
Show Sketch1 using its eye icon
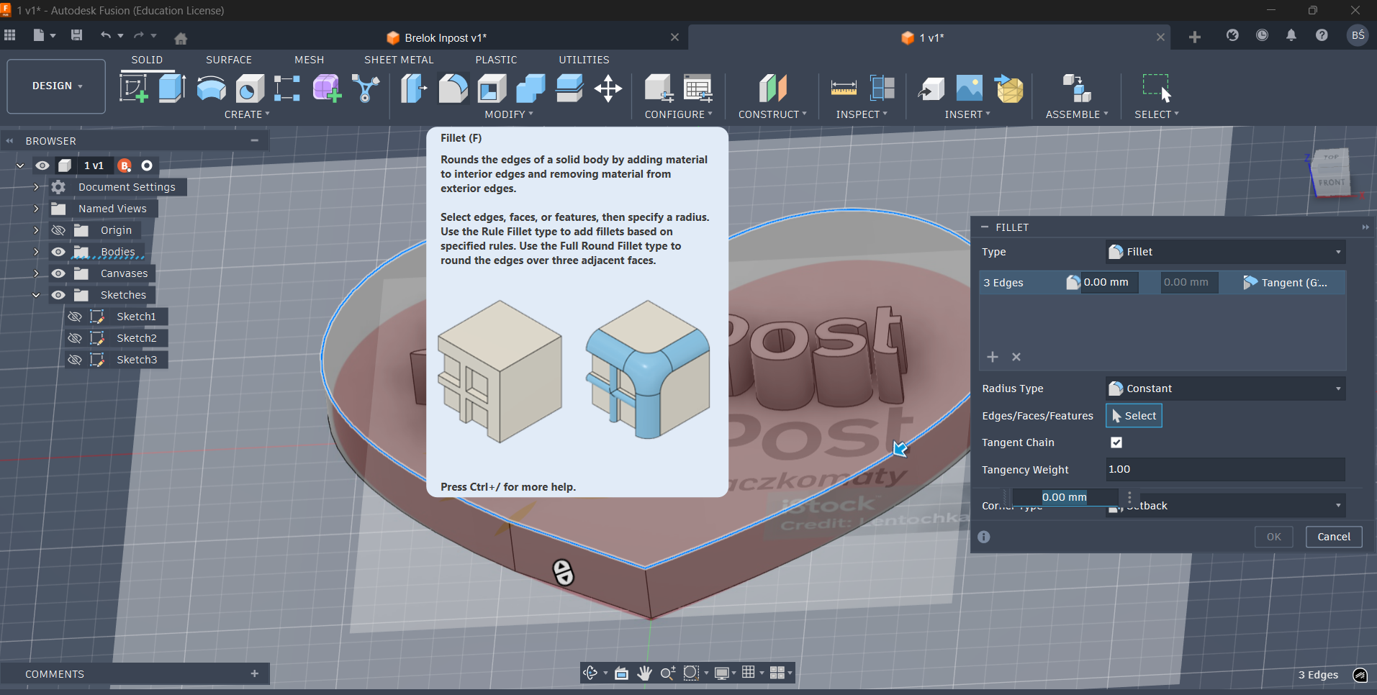[x=75, y=317]
